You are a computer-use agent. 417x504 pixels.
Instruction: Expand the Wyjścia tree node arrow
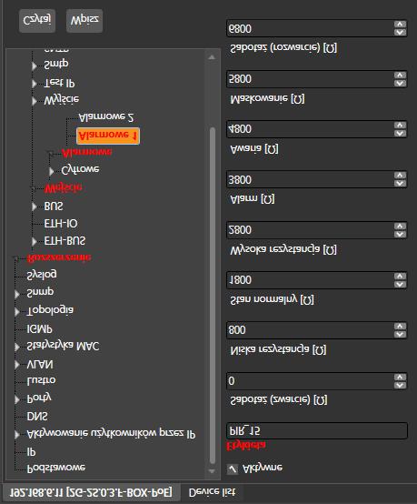tap(35, 101)
